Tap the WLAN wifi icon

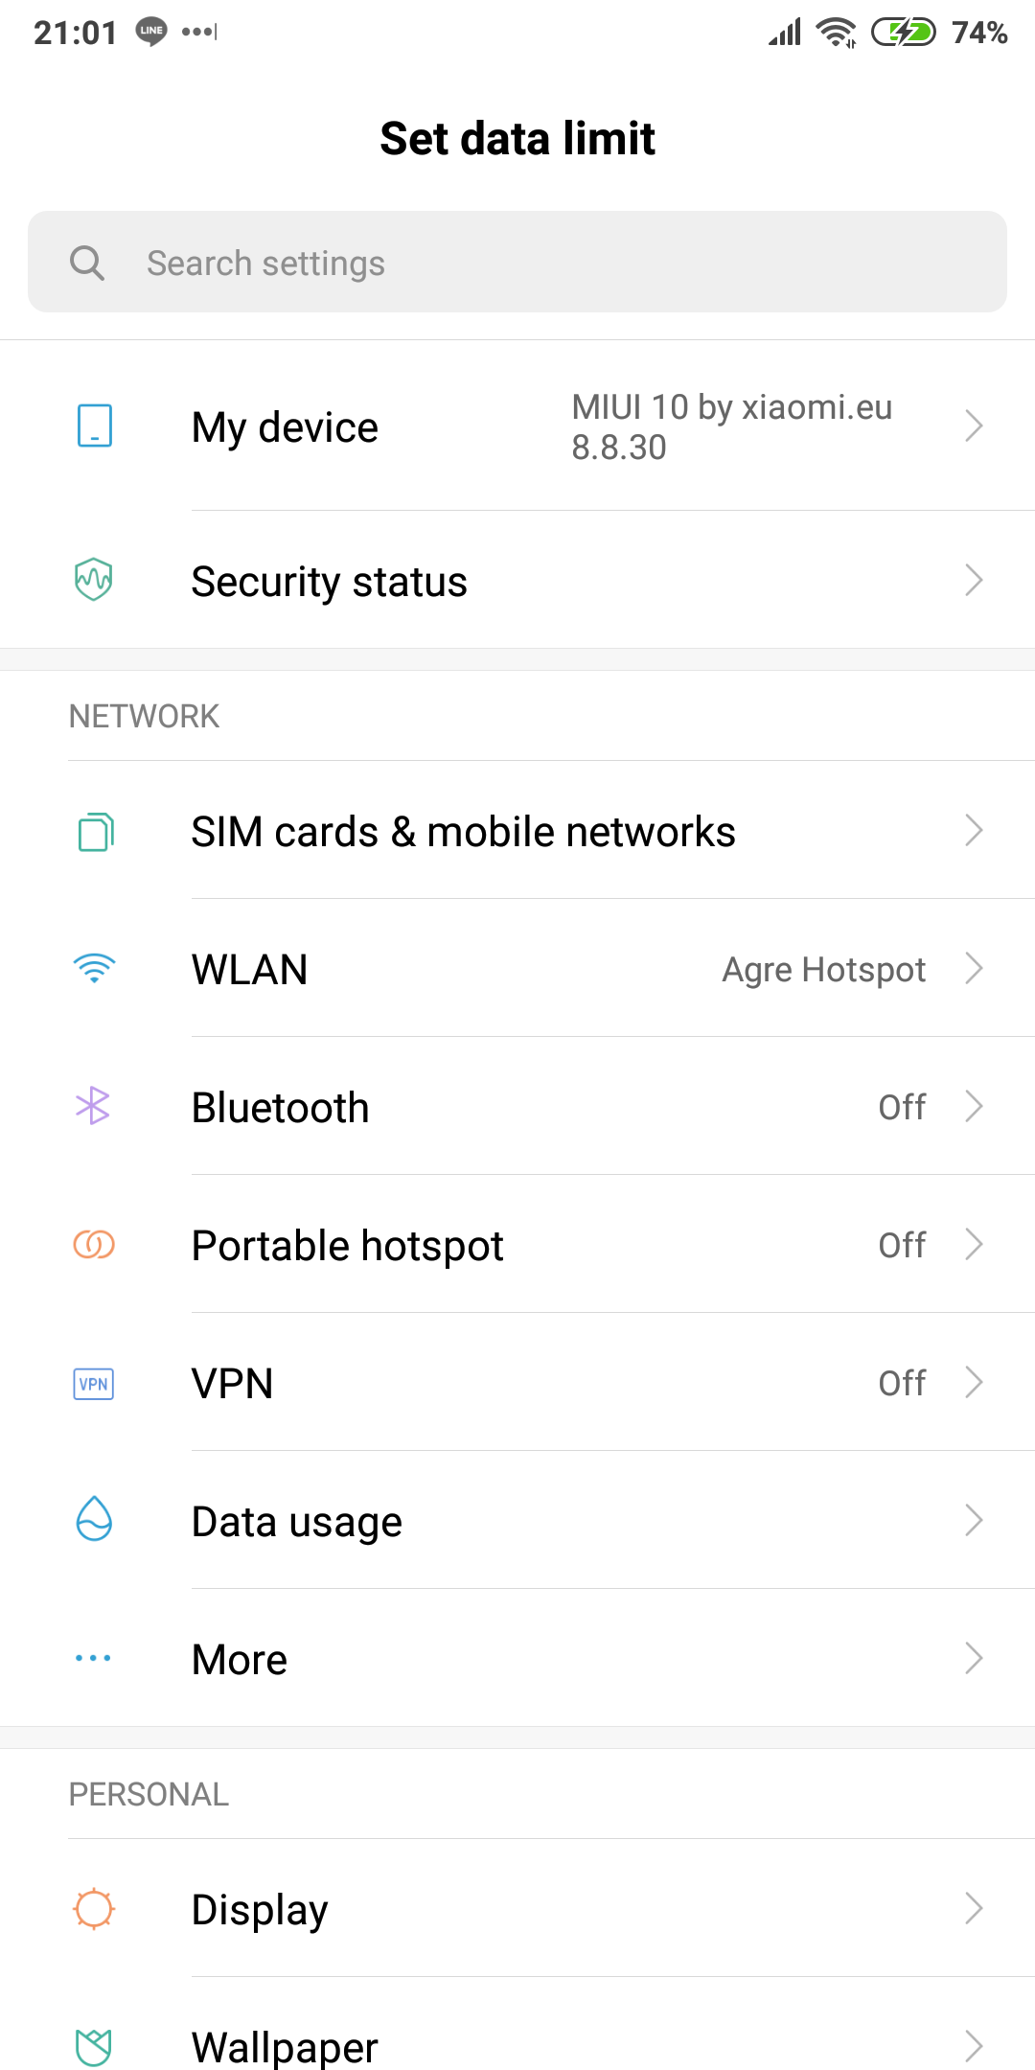click(x=94, y=968)
